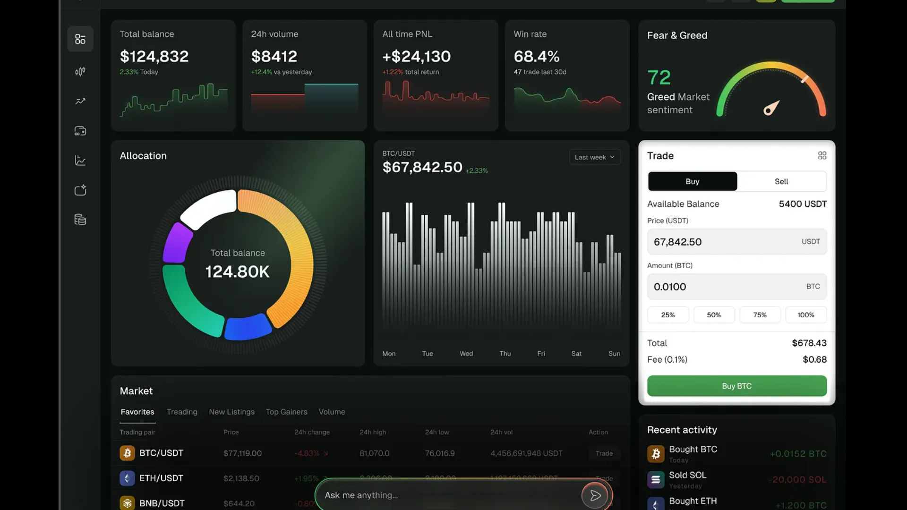
Task: Open the wallet transfer sidebar icon
Action: click(80, 131)
